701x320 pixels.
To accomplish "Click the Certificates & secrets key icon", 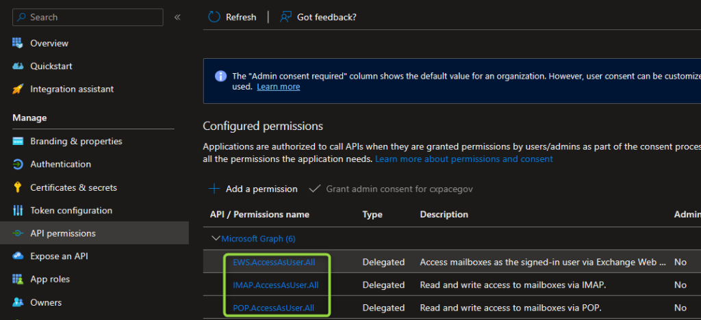I will (18, 187).
